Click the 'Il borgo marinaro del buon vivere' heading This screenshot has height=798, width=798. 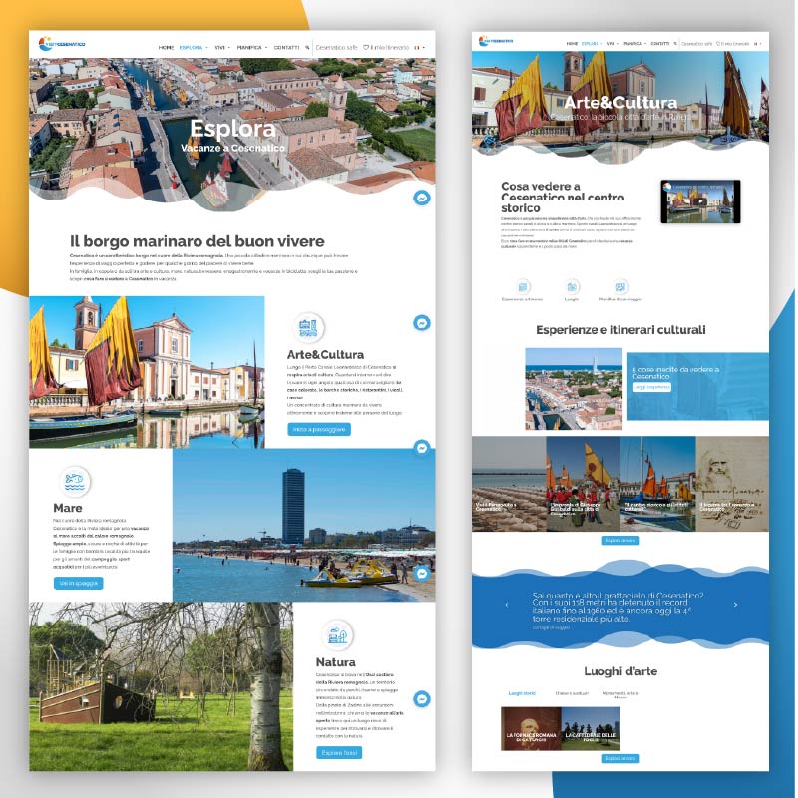[x=197, y=241]
